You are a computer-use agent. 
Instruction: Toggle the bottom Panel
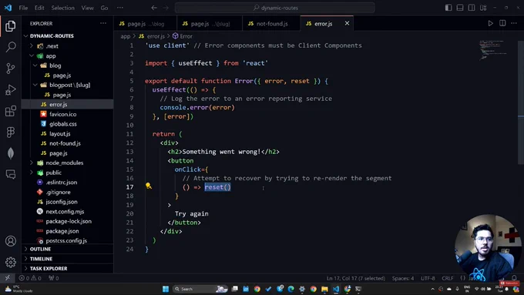click(460, 8)
